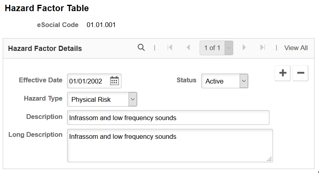
Task: Go to last row arrow icon
Action: (x=262, y=48)
